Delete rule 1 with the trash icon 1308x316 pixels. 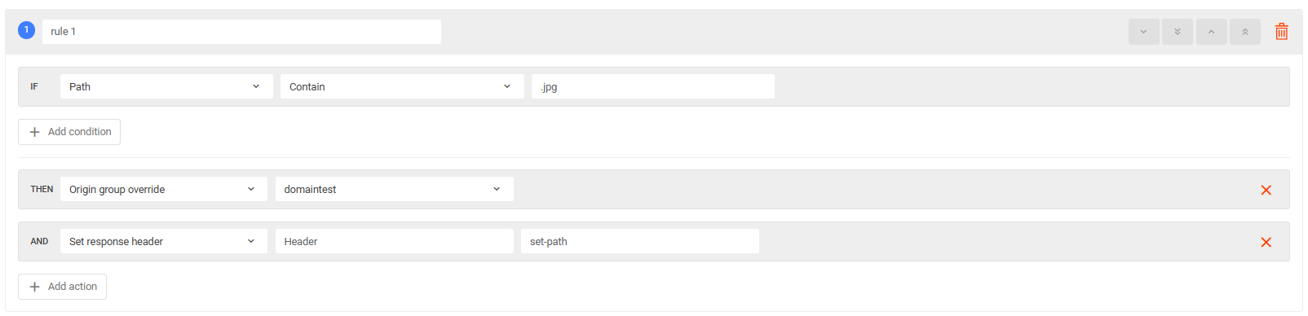coord(1281,32)
